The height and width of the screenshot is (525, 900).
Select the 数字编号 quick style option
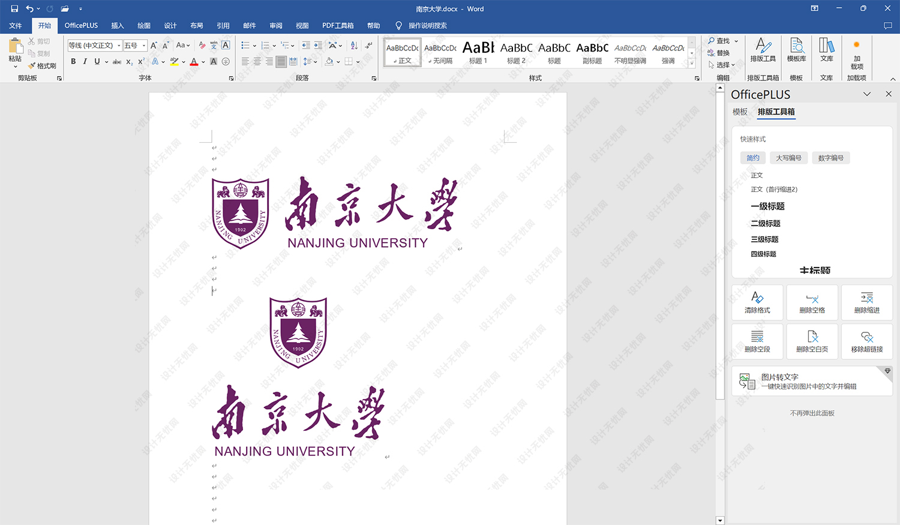[831, 158]
